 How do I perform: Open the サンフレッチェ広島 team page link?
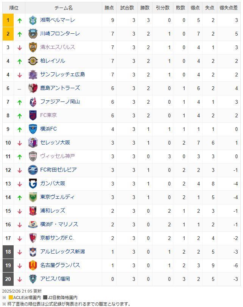click(x=62, y=75)
